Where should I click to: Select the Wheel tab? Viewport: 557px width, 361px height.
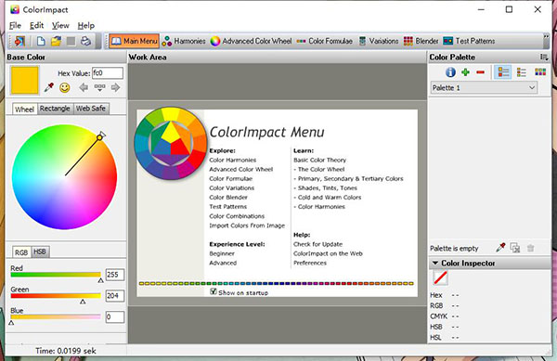click(x=24, y=109)
